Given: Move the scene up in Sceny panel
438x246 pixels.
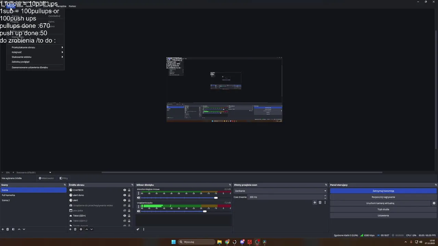Looking at the screenshot, I should pos(19,229).
